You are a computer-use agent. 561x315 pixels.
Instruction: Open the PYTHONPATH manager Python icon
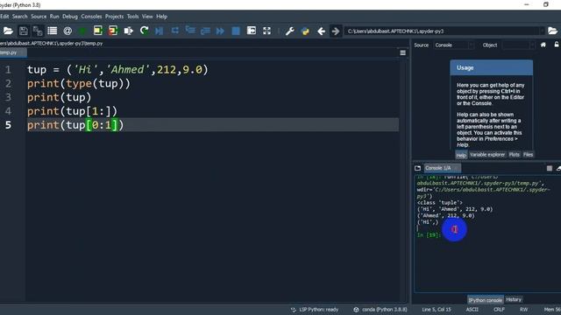point(305,31)
